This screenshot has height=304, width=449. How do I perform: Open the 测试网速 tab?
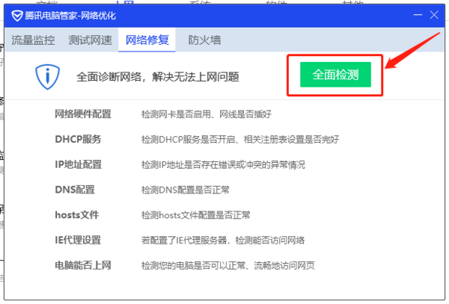pos(90,40)
